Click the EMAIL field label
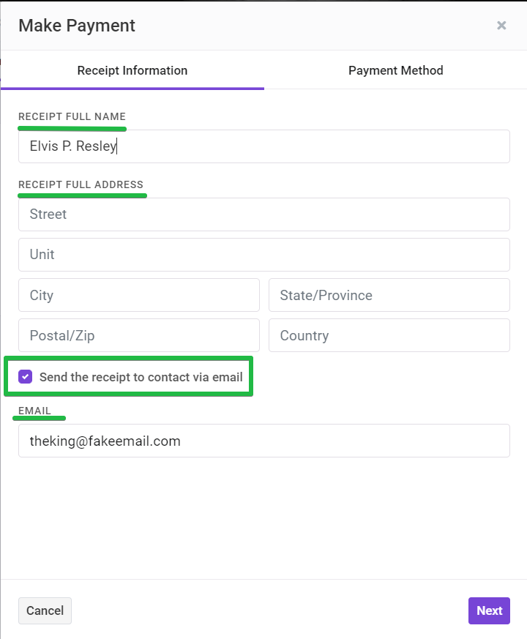Screen dimensions: 527x639 (x=34, y=411)
